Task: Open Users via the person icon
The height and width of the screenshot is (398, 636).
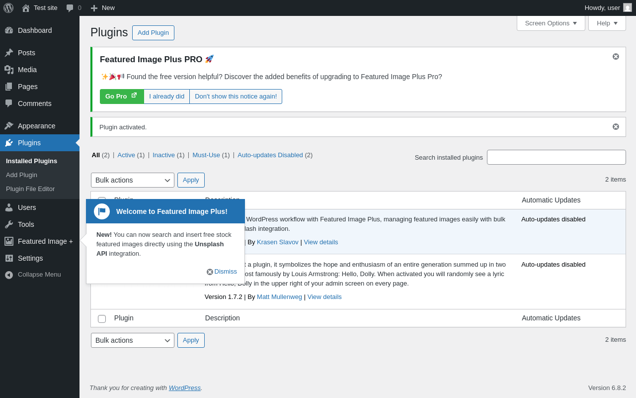Action: click(9, 207)
